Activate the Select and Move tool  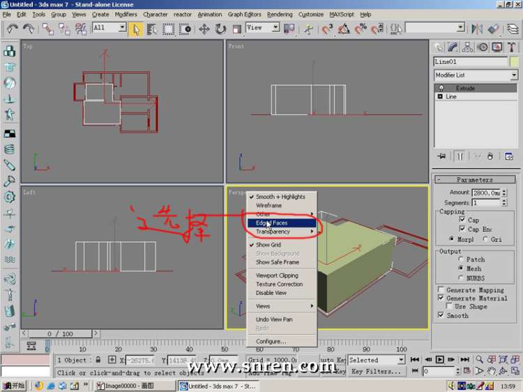(204, 29)
